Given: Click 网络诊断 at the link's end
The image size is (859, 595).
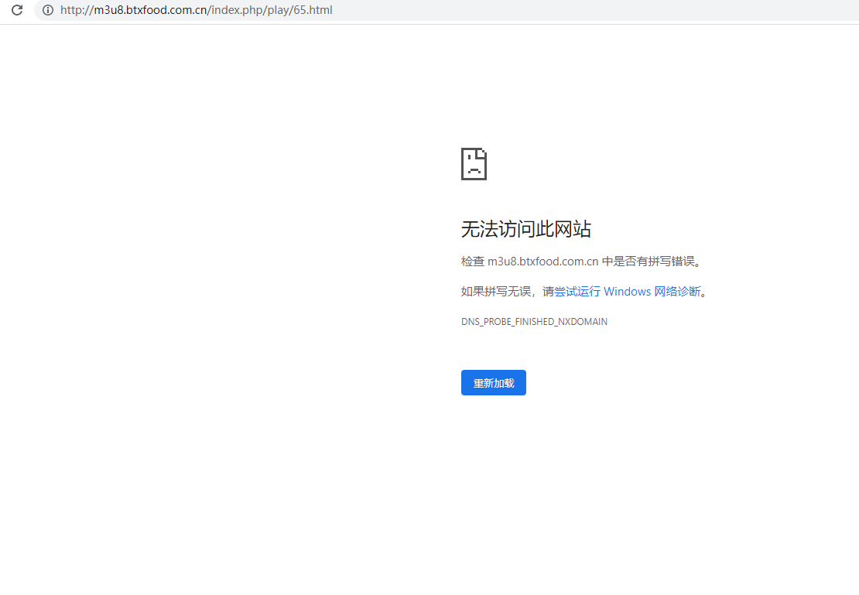Looking at the screenshot, I should pyautogui.click(x=677, y=292).
